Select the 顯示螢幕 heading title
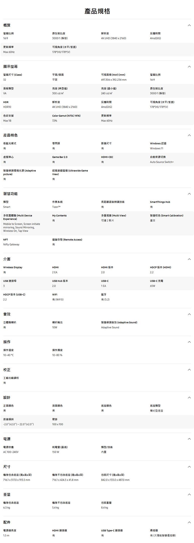 (x=10, y=67)
